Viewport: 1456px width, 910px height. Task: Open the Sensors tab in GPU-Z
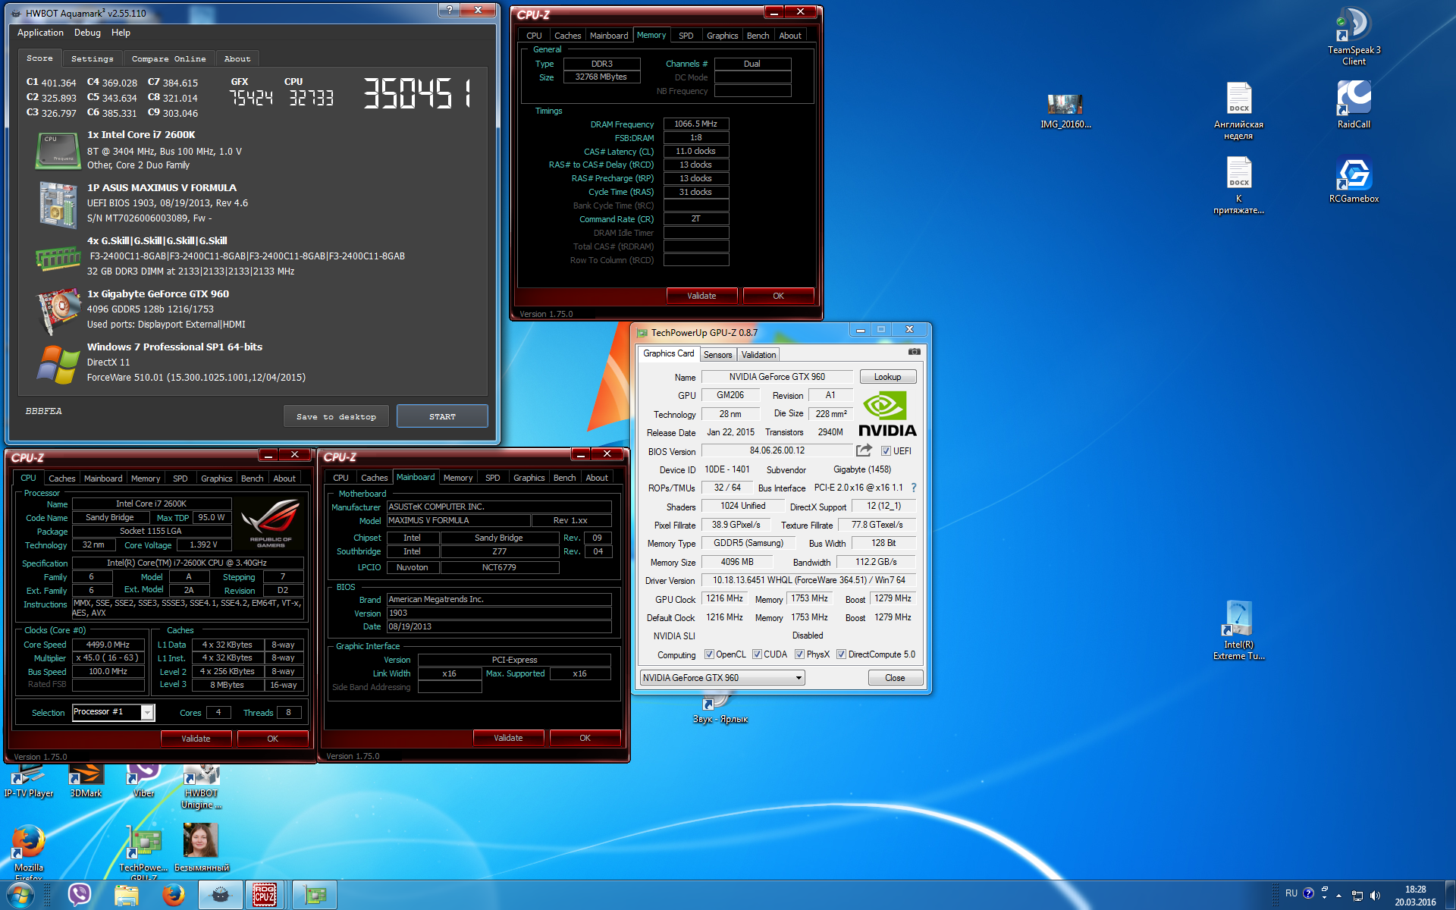tap(717, 355)
